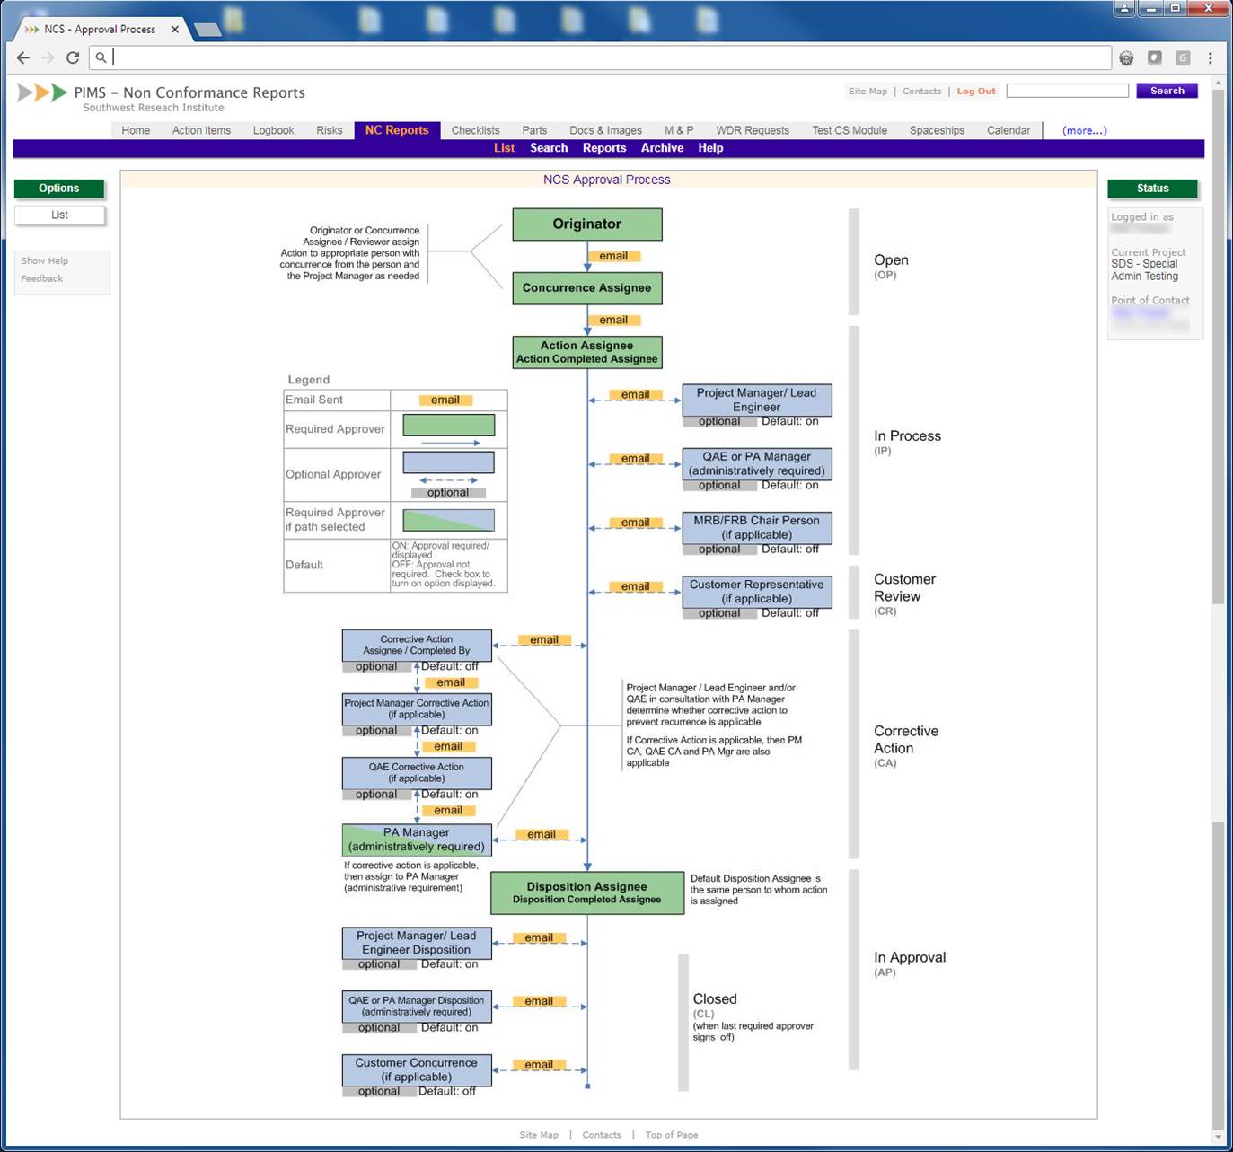Close the NCS - Approval Process tab
Image resolution: width=1233 pixels, height=1152 pixels.
click(175, 30)
